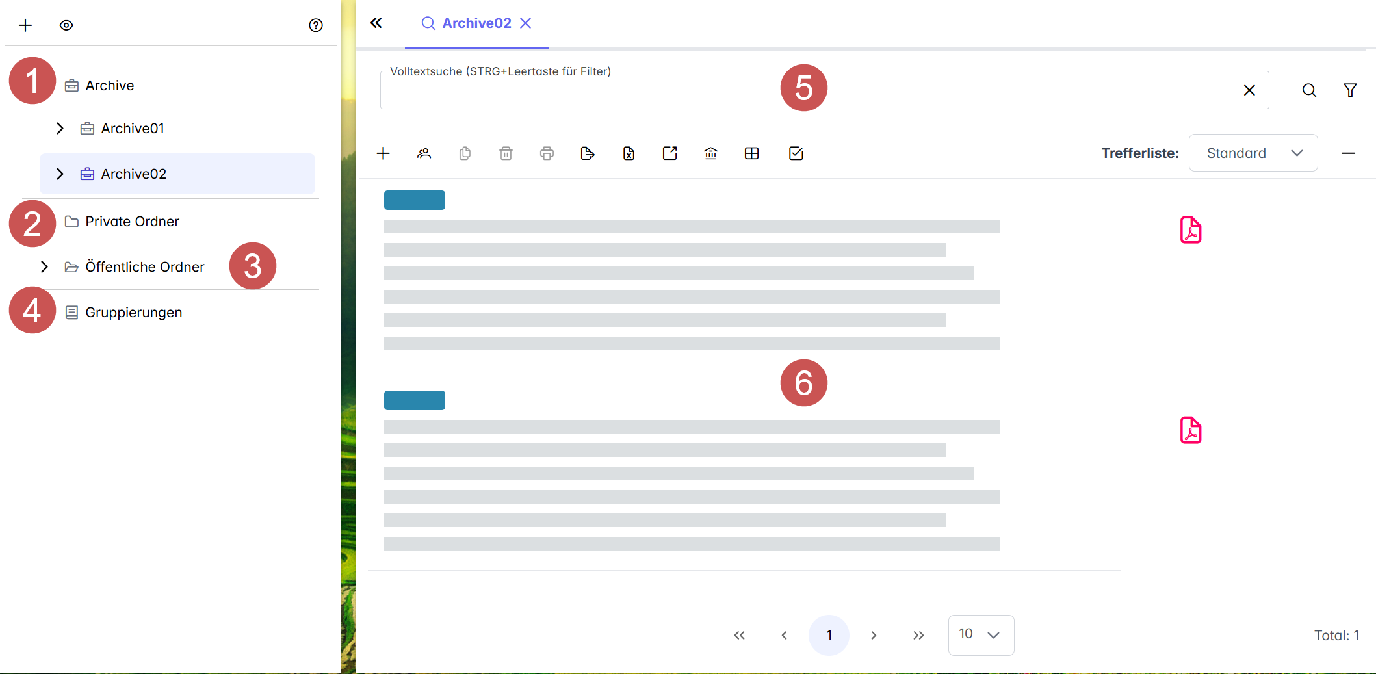This screenshot has width=1376, height=674.
Task: Click the file export icon in the toolbar
Action: 588,153
